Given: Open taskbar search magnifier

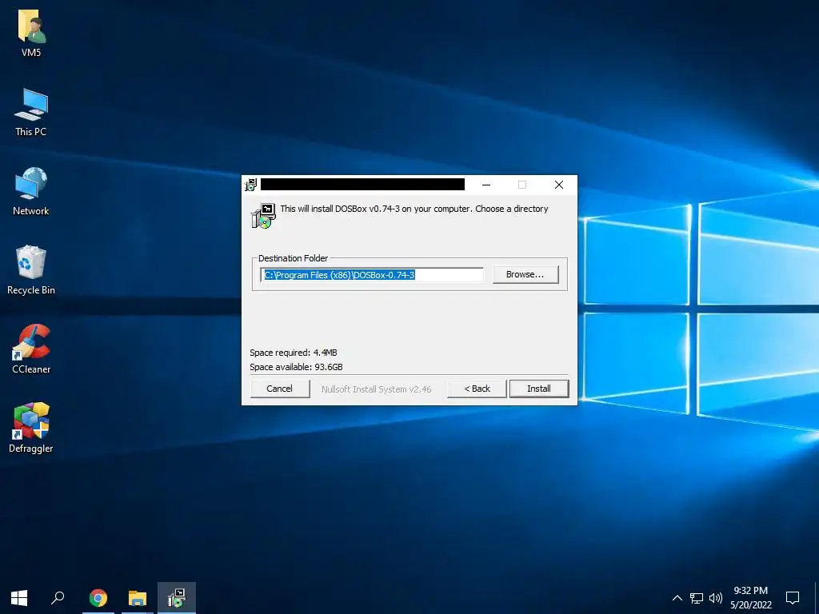Looking at the screenshot, I should pos(58,598).
